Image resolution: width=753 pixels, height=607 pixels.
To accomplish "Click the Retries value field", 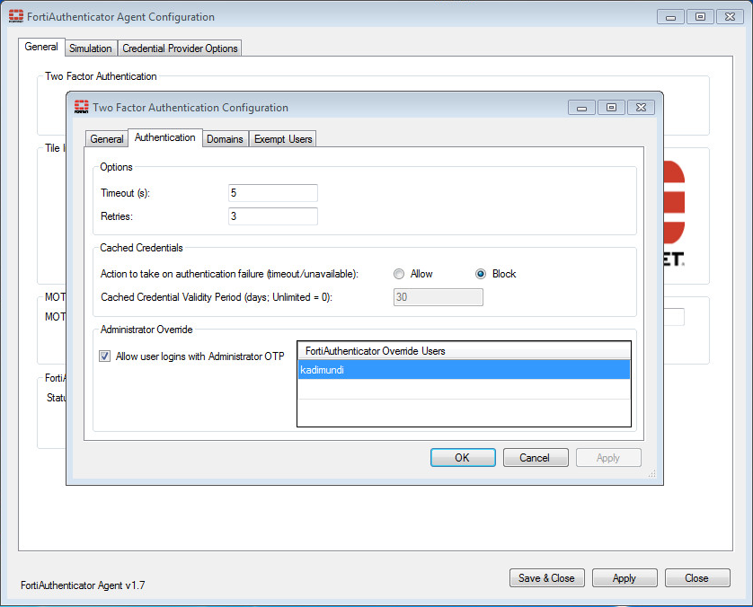I will click(272, 216).
